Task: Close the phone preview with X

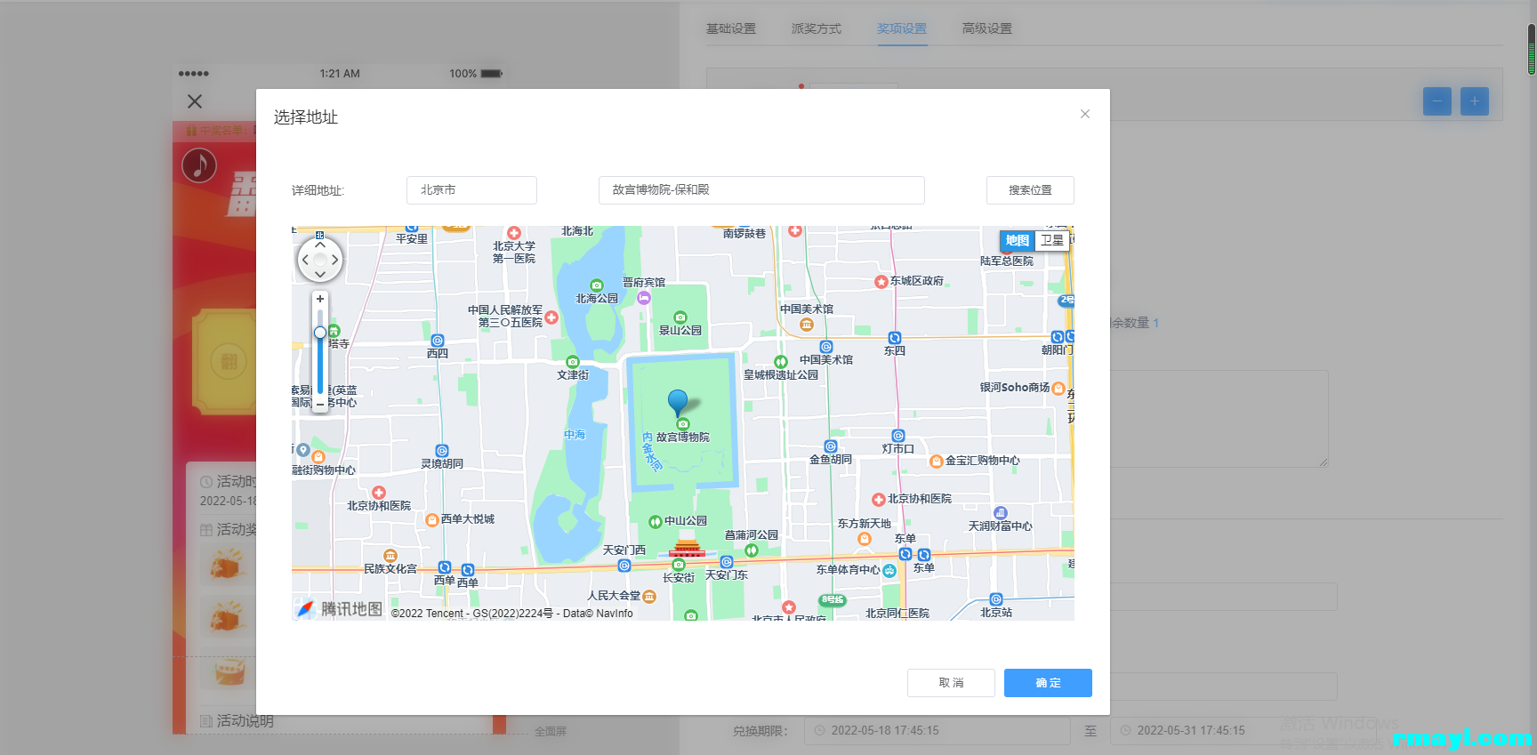Action: (195, 101)
